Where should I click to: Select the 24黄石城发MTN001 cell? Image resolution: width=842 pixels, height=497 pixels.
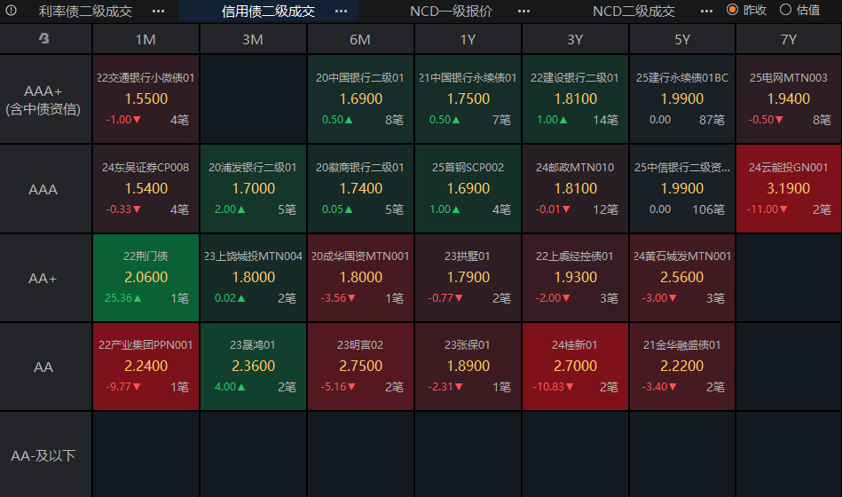[x=682, y=278]
